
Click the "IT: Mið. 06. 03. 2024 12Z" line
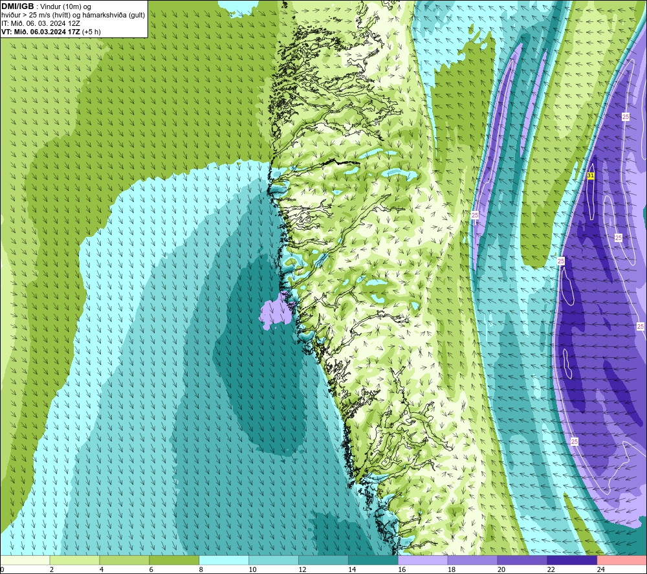click(x=40, y=23)
